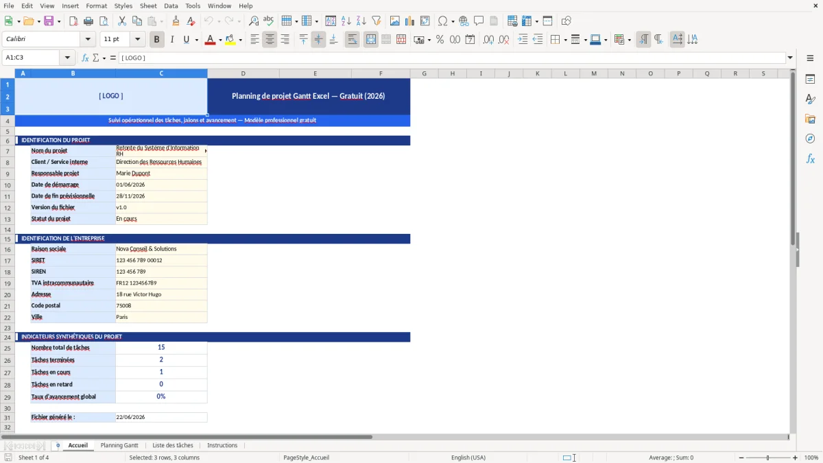Click the Formula equals button
The height and width of the screenshot is (463, 823).
click(113, 58)
